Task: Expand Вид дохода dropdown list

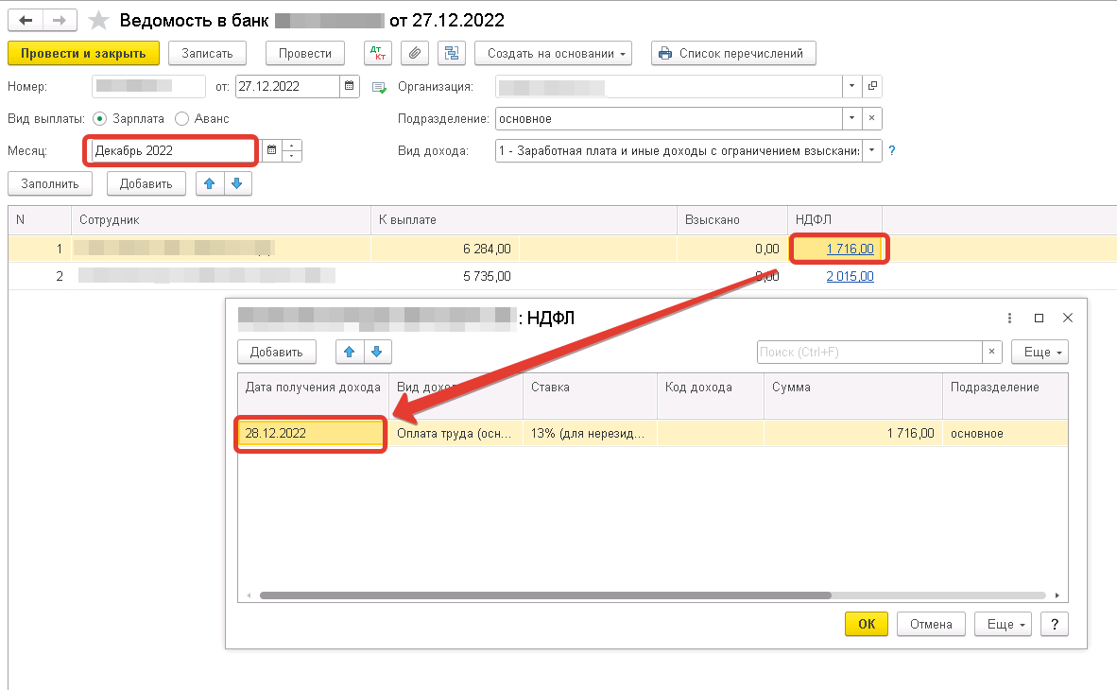Action: click(x=872, y=150)
